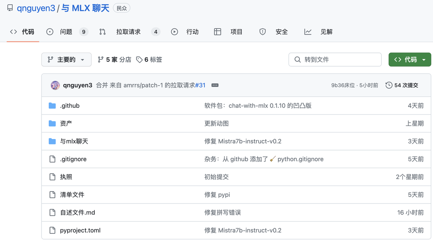Image resolution: width=433 pixels, height=242 pixels.
Task: Open the .github folder
Action: [70, 106]
